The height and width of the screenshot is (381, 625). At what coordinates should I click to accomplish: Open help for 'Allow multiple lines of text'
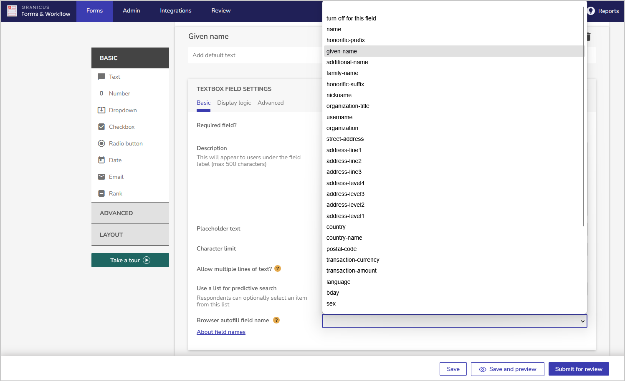pyautogui.click(x=278, y=268)
